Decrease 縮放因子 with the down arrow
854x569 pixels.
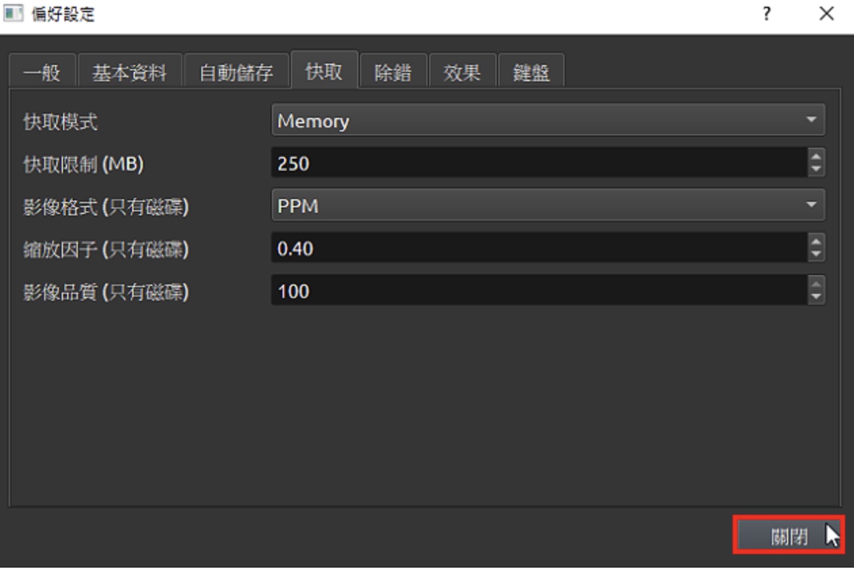(816, 255)
